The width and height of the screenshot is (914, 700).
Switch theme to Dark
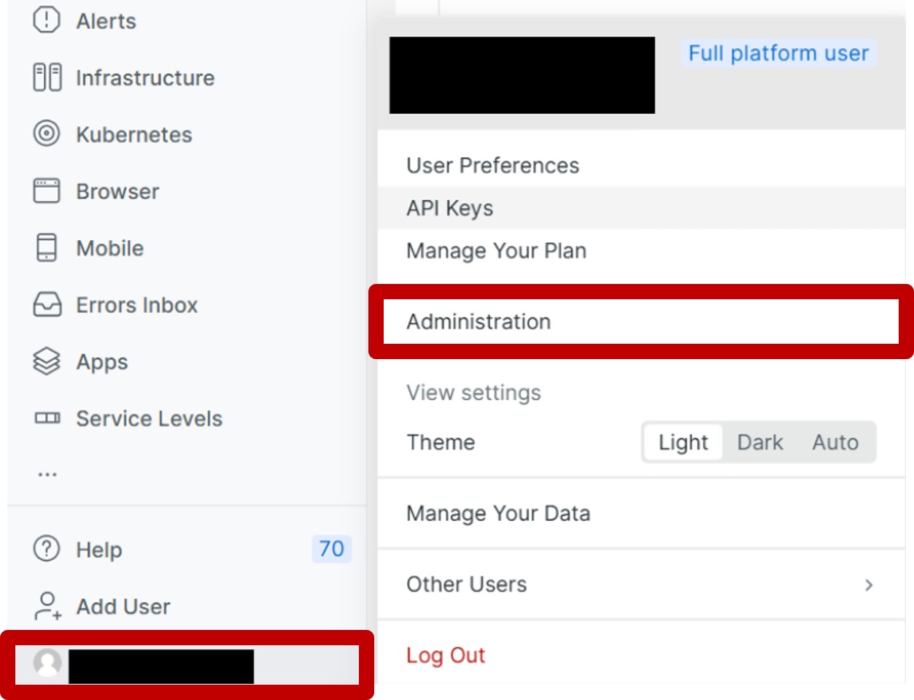click(x=759, y=442)
